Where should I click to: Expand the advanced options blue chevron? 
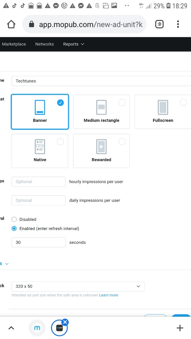(x=7, y=264)
